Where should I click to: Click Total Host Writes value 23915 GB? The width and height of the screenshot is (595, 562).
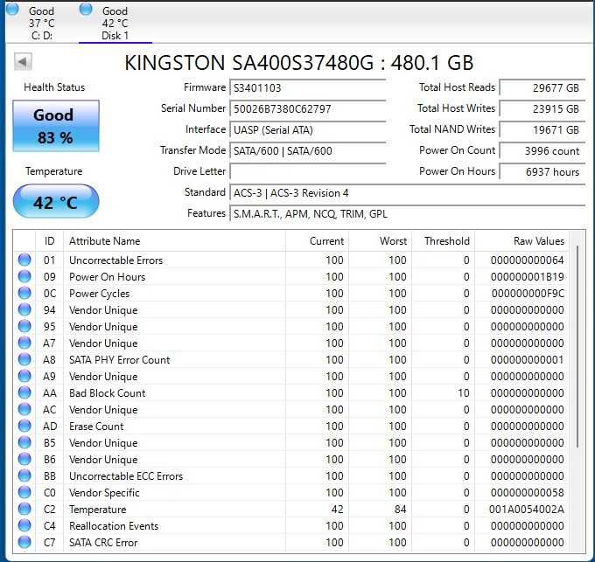point(542,109)
